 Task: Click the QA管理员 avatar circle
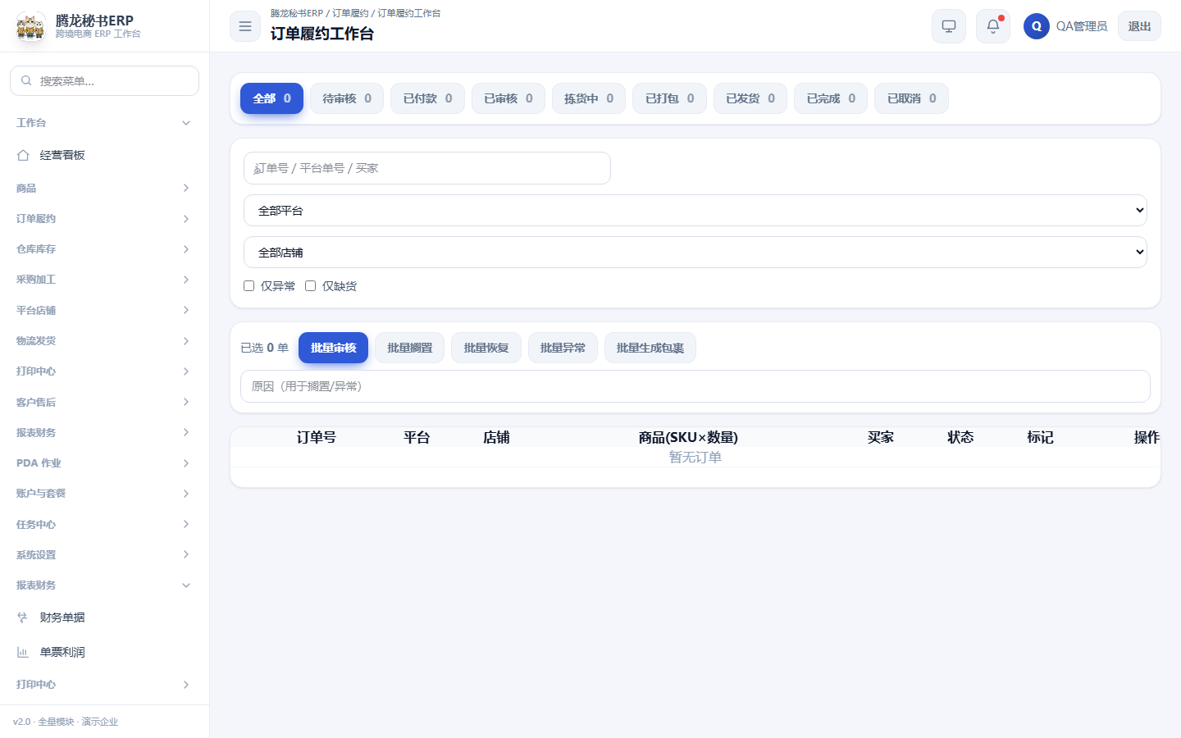pos(1037,26)
